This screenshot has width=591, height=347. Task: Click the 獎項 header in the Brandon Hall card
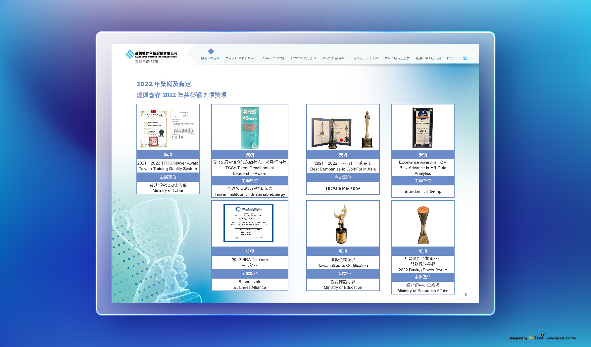(x=423, y=155)
